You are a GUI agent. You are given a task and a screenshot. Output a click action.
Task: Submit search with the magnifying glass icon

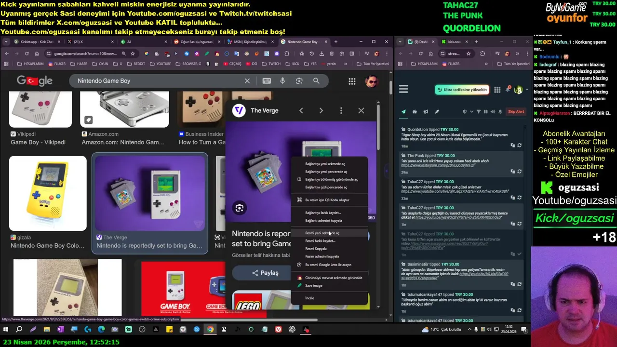(316, 81)
